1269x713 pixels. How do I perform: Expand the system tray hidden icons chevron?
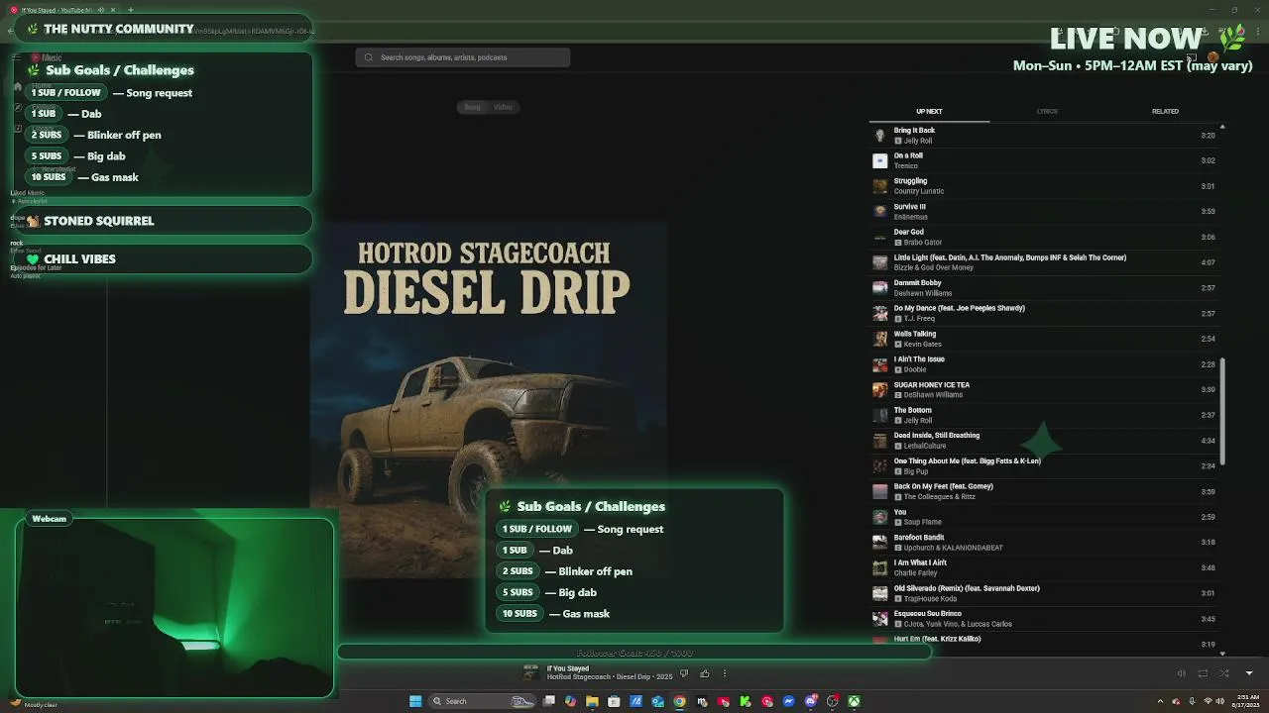click(1160, 701)
